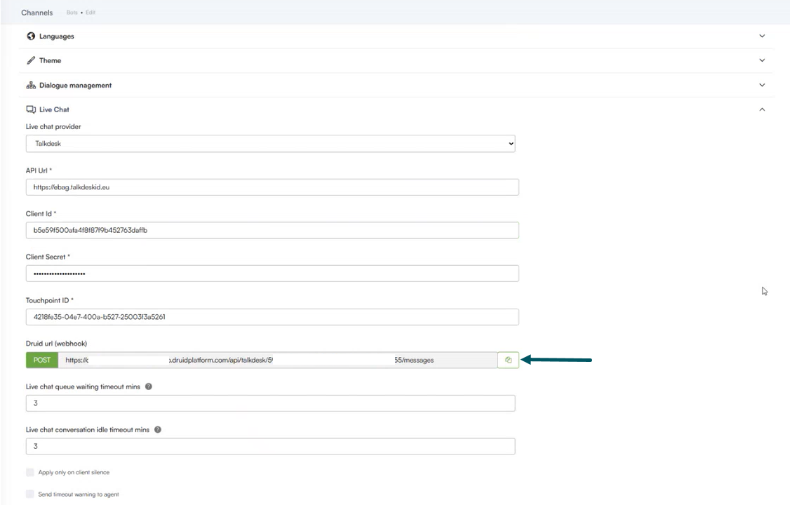Click help icon for queue waiting timeout
Viewport: 790px width, 505px height.
click(149, 387)
